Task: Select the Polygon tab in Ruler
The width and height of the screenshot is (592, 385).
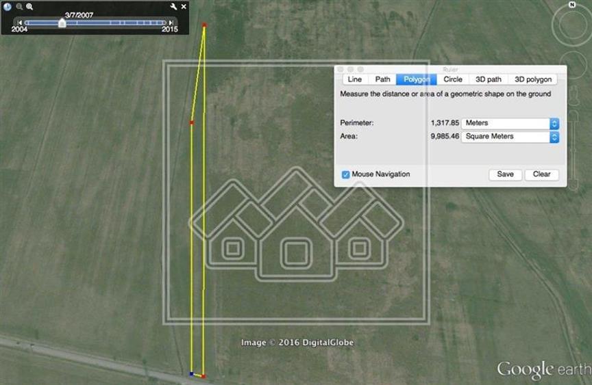Action: pyautogui.click(x=417, y=79)
